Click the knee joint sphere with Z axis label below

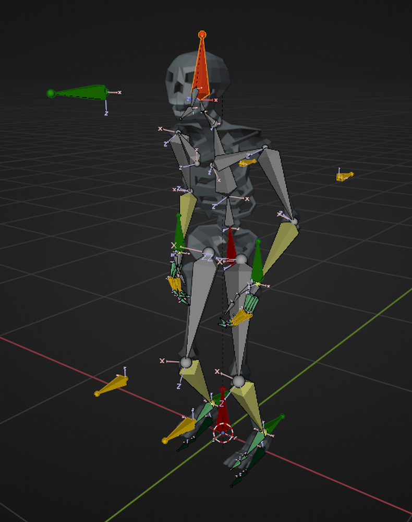(x=186, y=362)
